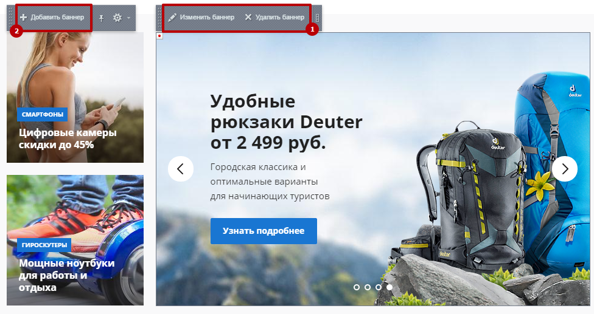Select the third slider pagination dot

click(x=379, y=287)
